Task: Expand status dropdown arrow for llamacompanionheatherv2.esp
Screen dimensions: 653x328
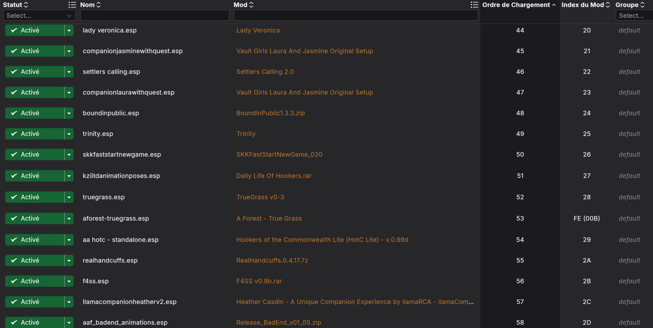Action: tap(69, 302)
